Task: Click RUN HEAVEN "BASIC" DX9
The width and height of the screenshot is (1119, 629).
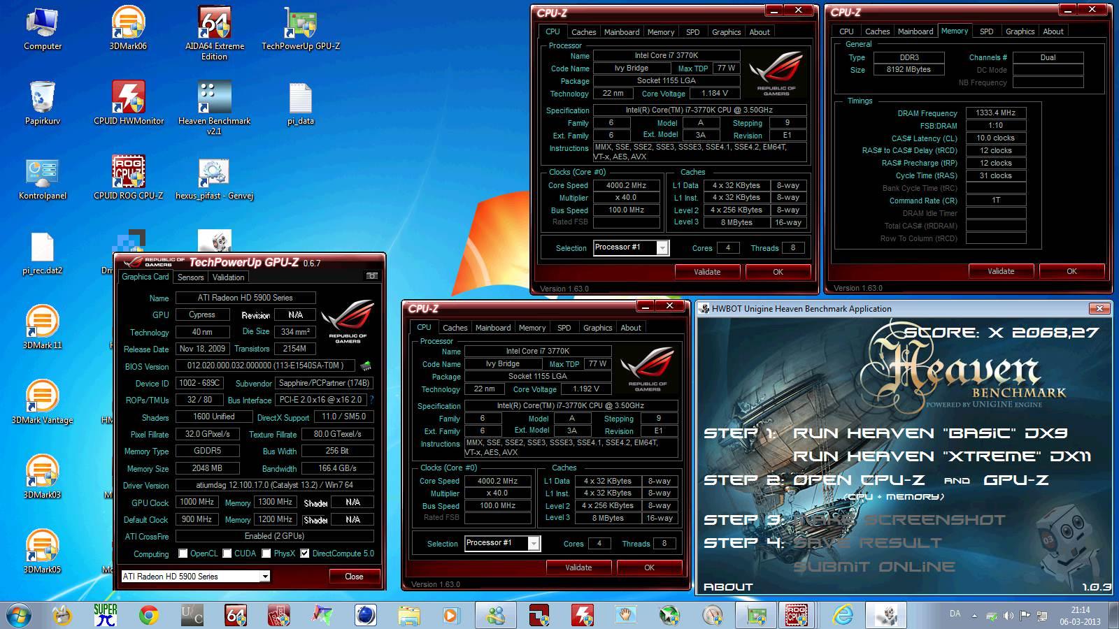Action: (930, 433)
